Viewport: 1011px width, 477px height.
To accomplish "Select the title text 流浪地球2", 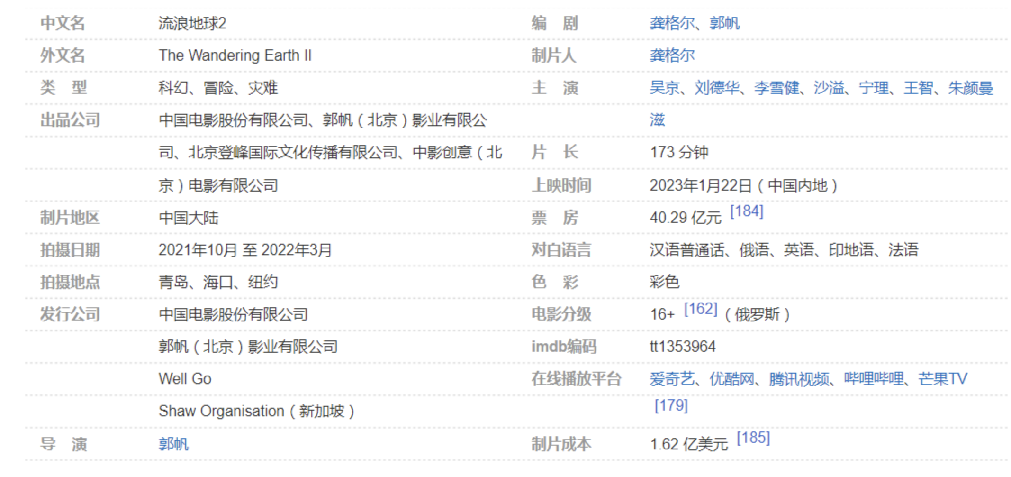I will (192, 23).
